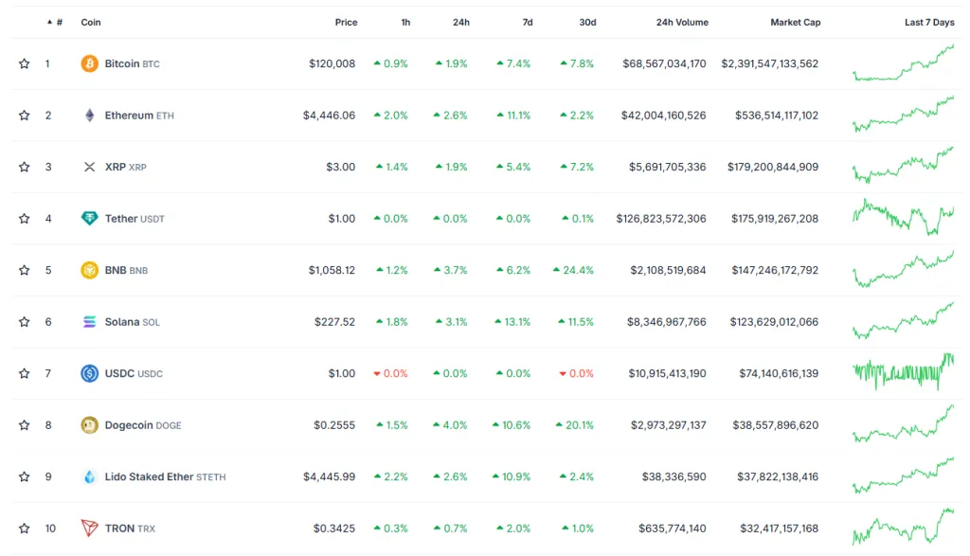The width and height of the screenshot is (970, 556).
Task: Click the Price column header
Action: (346, 22)
